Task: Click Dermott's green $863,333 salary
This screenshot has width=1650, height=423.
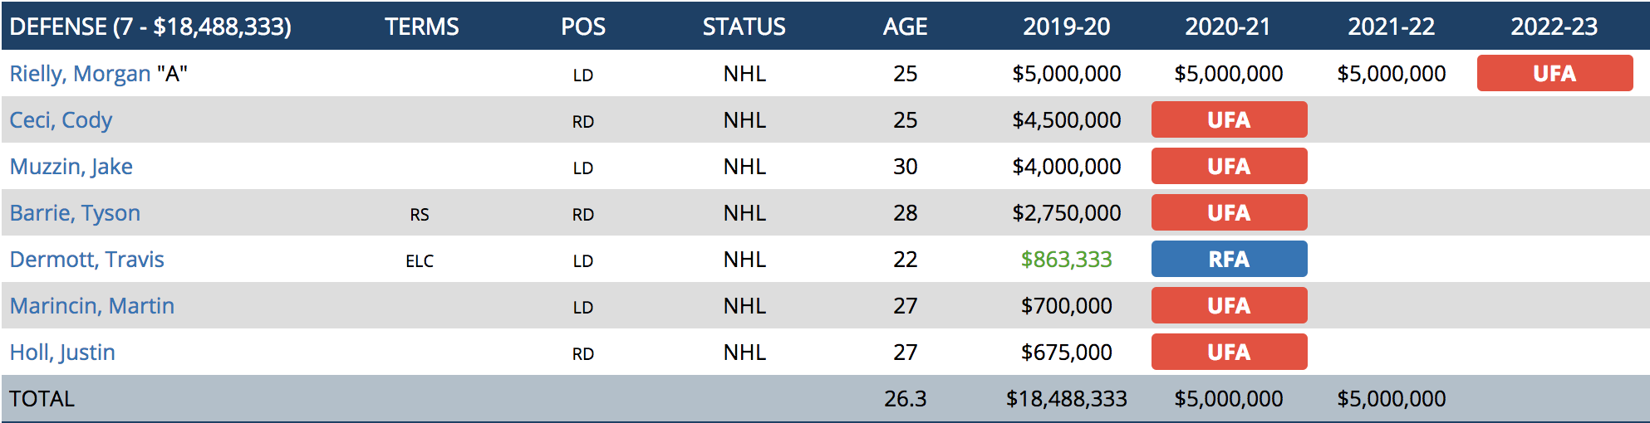Action: pos(1066,260)
